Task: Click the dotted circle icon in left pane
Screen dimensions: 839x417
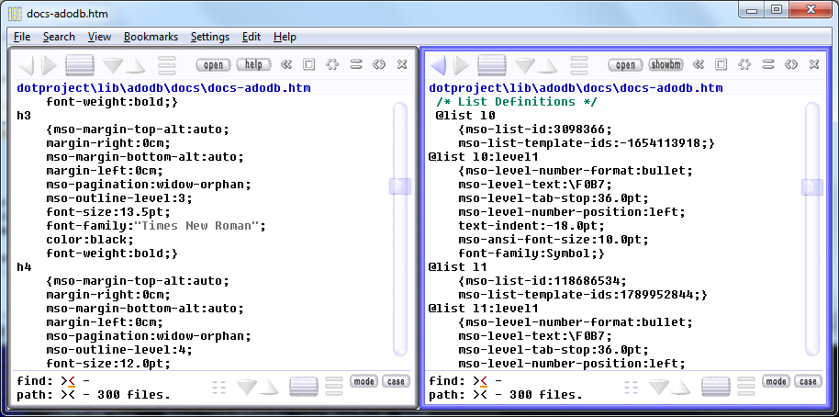Action: [x=332, y=65]
